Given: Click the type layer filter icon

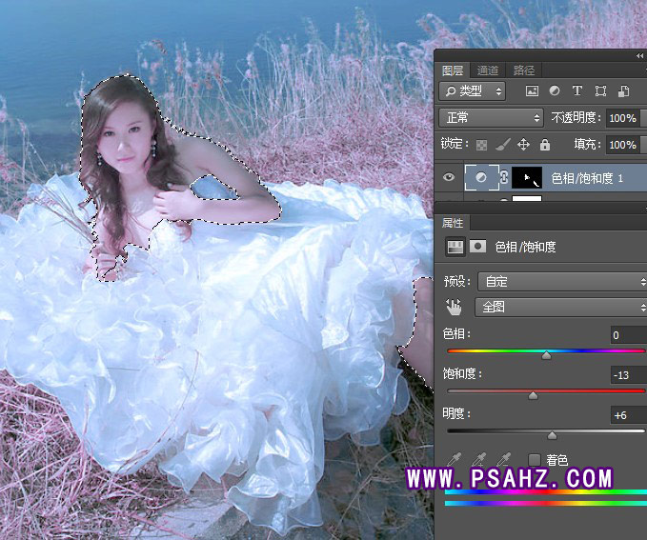Looking at the screenshot, I should (x=576, y=91).
